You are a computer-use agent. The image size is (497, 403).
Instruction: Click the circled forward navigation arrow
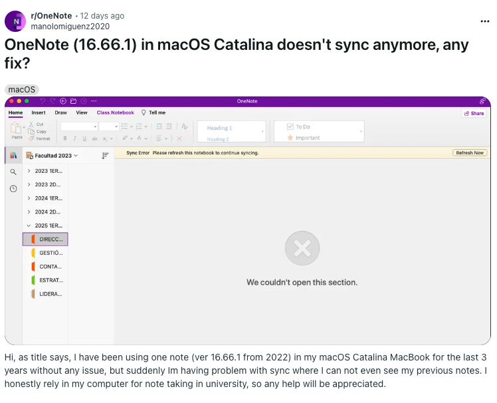coord(83,101)
